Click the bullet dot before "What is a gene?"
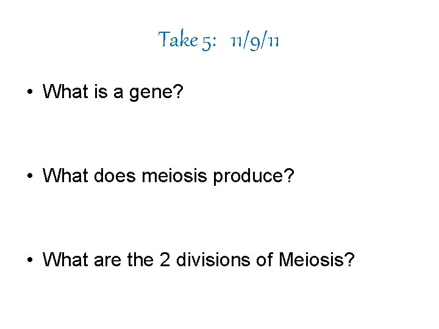Viewport: 439px width, 329px height. (30, 93)
